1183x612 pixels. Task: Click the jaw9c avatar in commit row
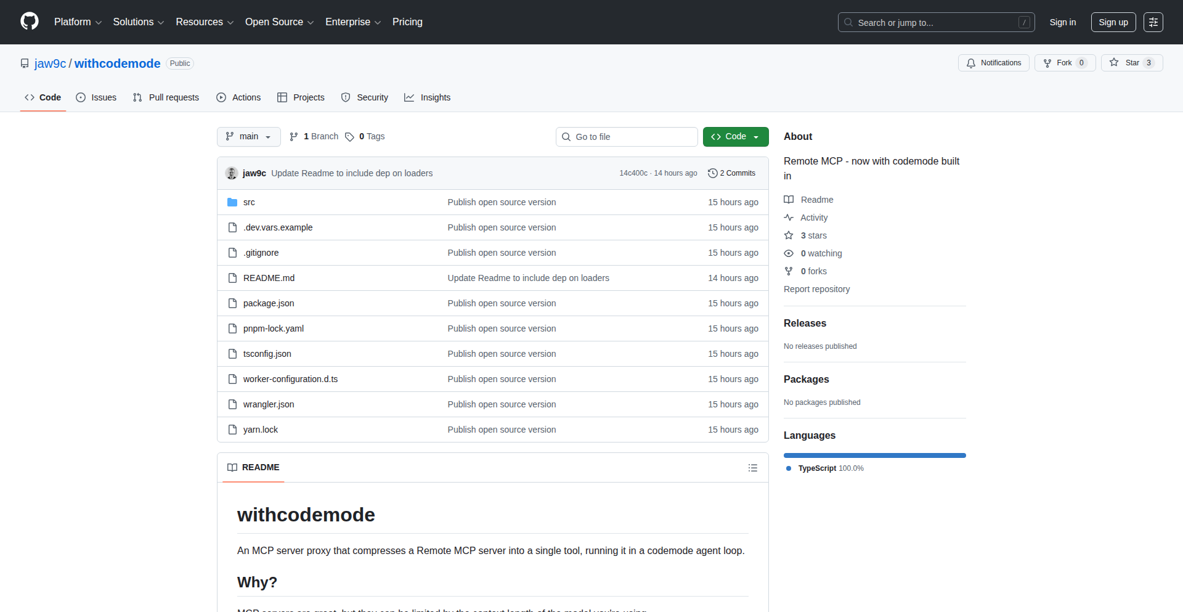click(x=232, y=173)
